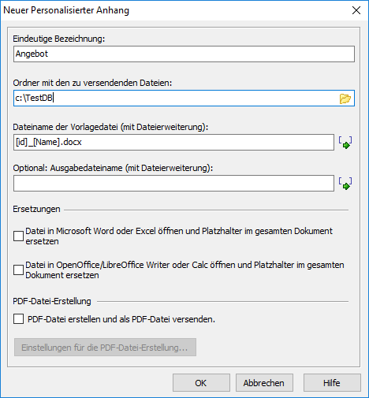Open the folder browse icon in Ordner field
Screen dimensions: 369x398
345,99
